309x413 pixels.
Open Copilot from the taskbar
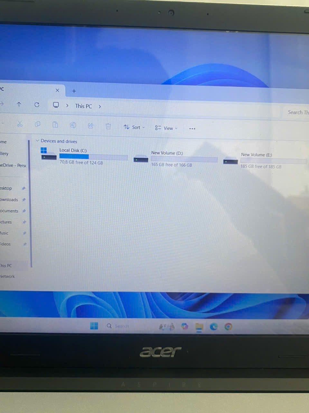[184, 327]
